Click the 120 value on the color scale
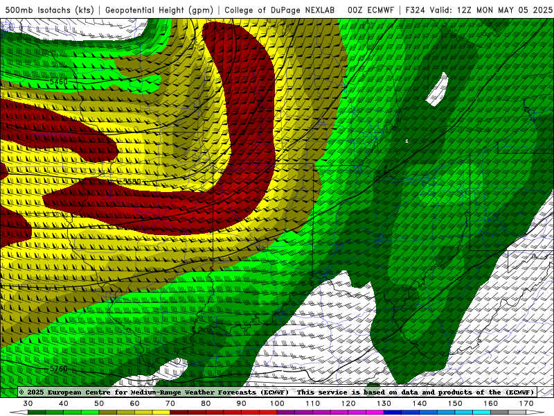This screenshot has width=554, height=416. tap(348, 404)
